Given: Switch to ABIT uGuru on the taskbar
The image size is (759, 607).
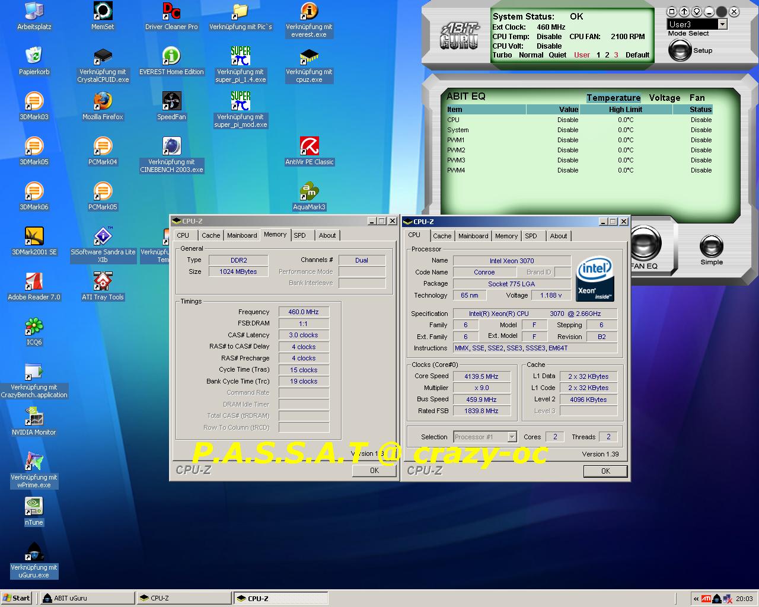Looking at the screenshot, I should click(87, 598).
